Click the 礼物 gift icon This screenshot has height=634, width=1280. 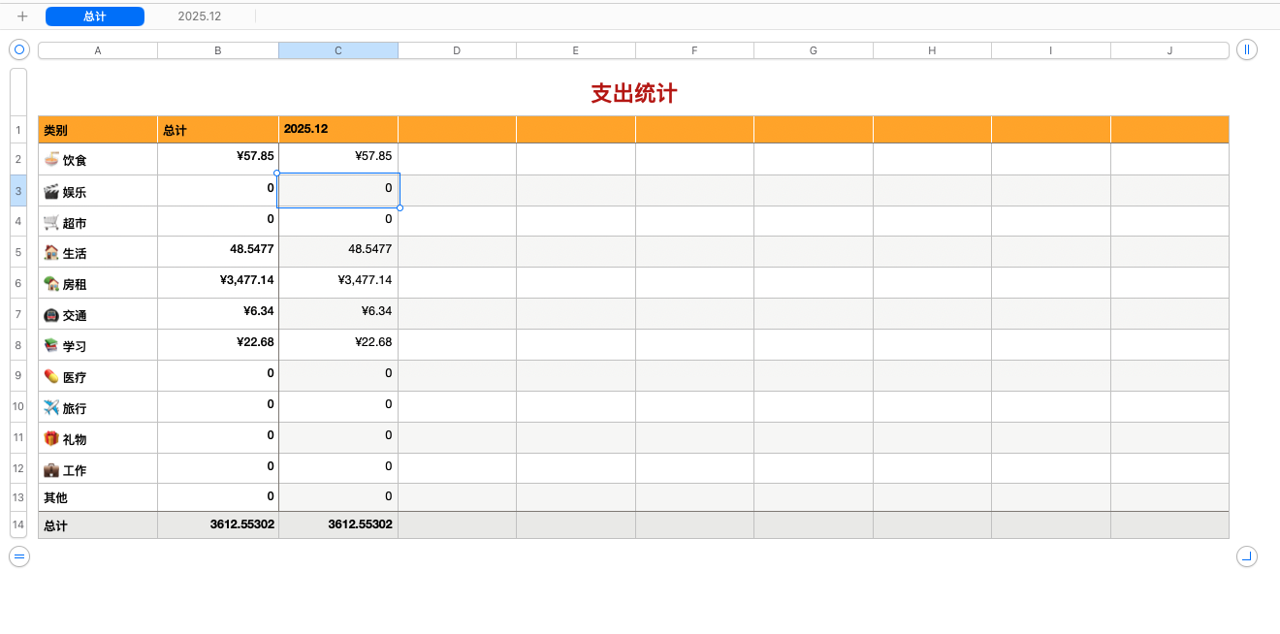(x=49, y=436)
